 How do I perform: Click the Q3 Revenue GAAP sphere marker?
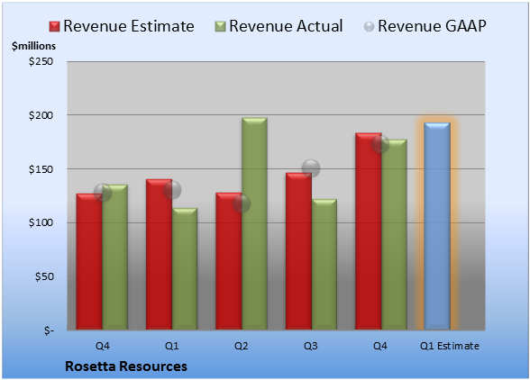311,168
